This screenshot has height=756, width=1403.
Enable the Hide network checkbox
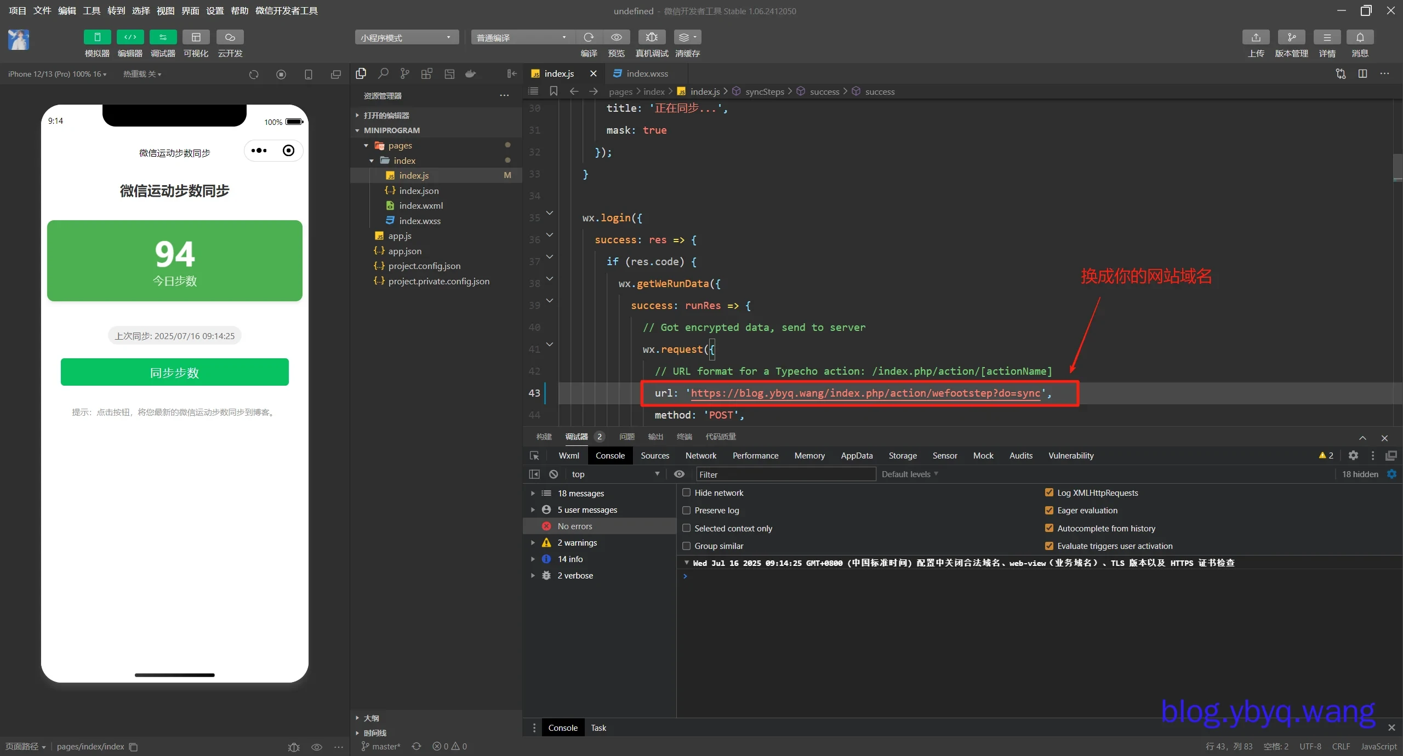click(686, 492)
